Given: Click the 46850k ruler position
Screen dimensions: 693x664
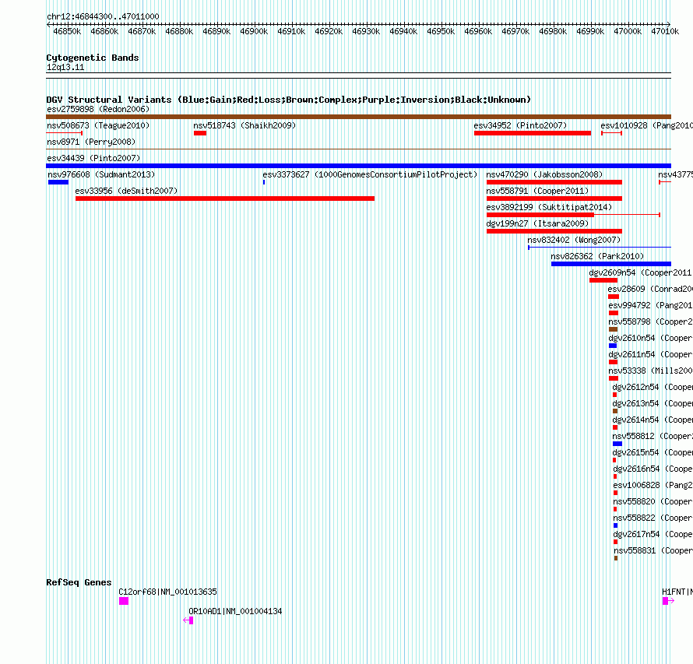Looking at the screenshot, I should pos(67,31).
